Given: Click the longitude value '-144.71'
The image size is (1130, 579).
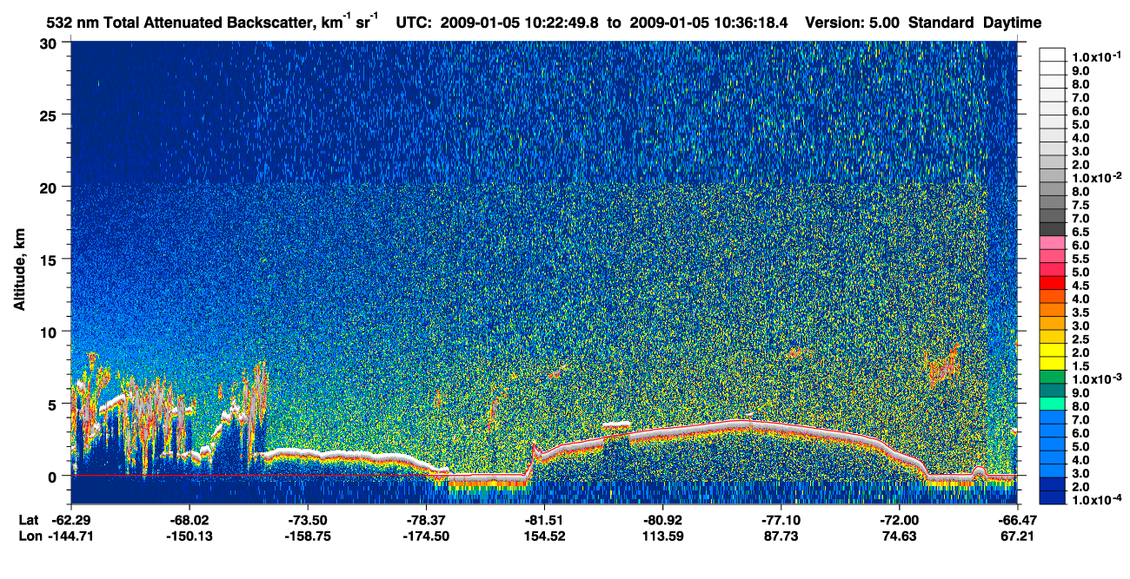Looking at the screenshot, I should 70,536.
